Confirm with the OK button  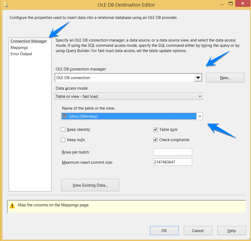164,230
